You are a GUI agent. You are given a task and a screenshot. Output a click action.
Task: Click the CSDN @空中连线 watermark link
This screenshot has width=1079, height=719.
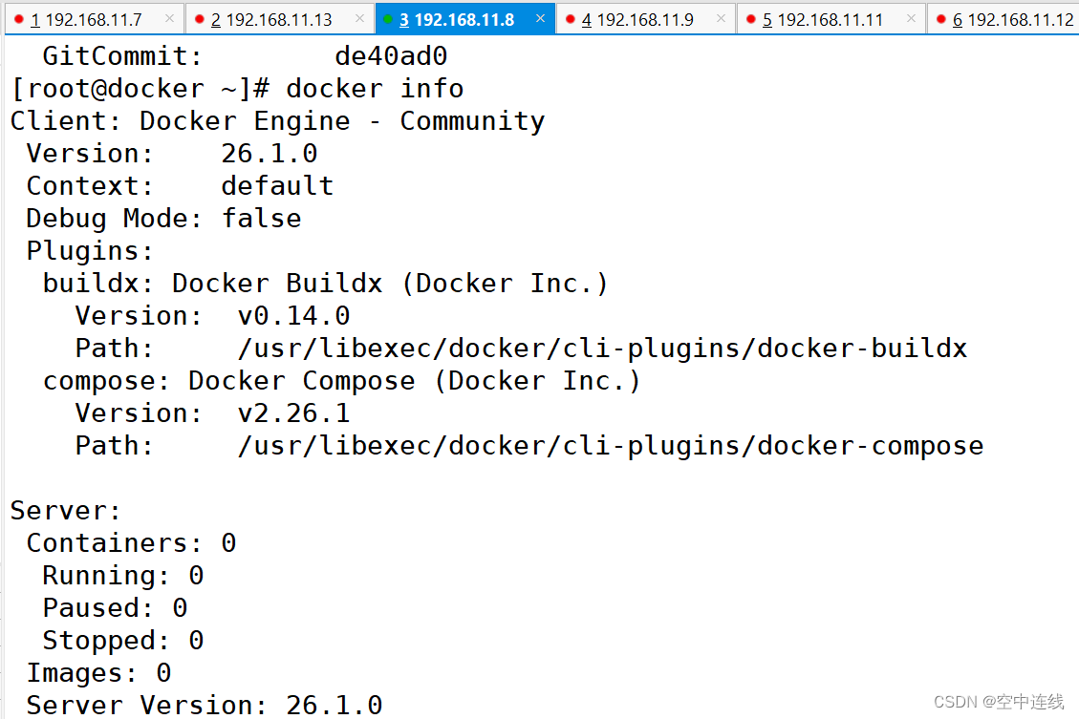tap(997, 700)
